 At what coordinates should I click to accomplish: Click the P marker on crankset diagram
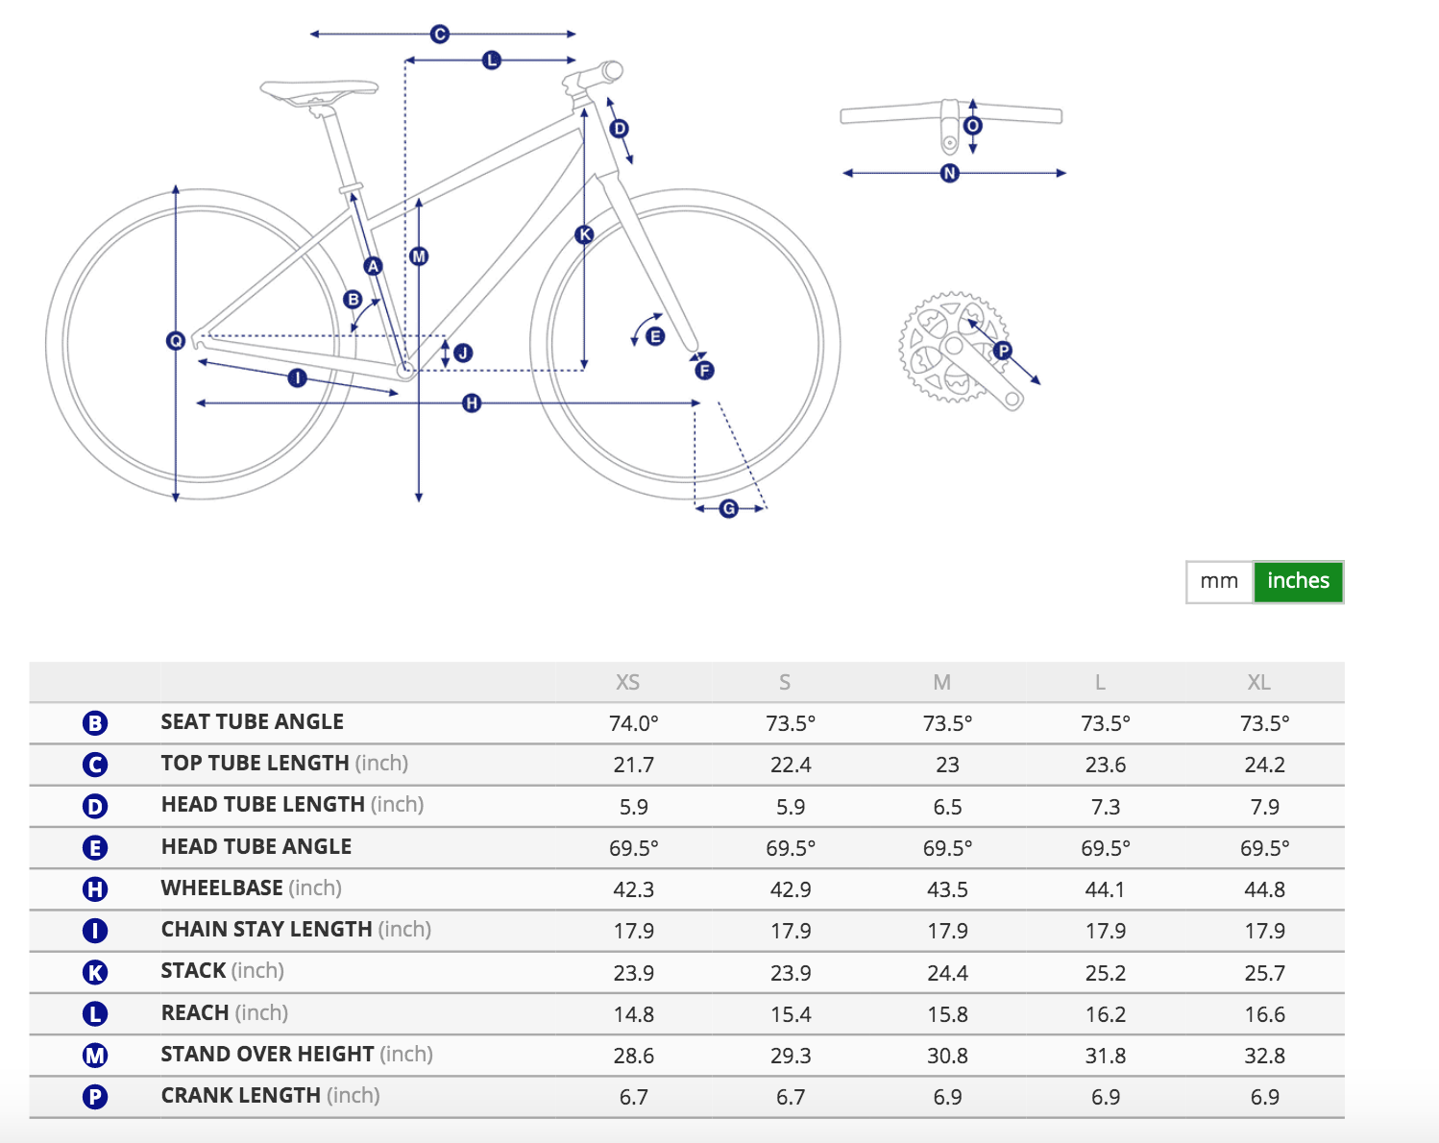point(1003,351)
